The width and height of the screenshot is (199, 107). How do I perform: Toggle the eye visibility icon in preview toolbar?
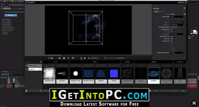[x=73, y=58]
